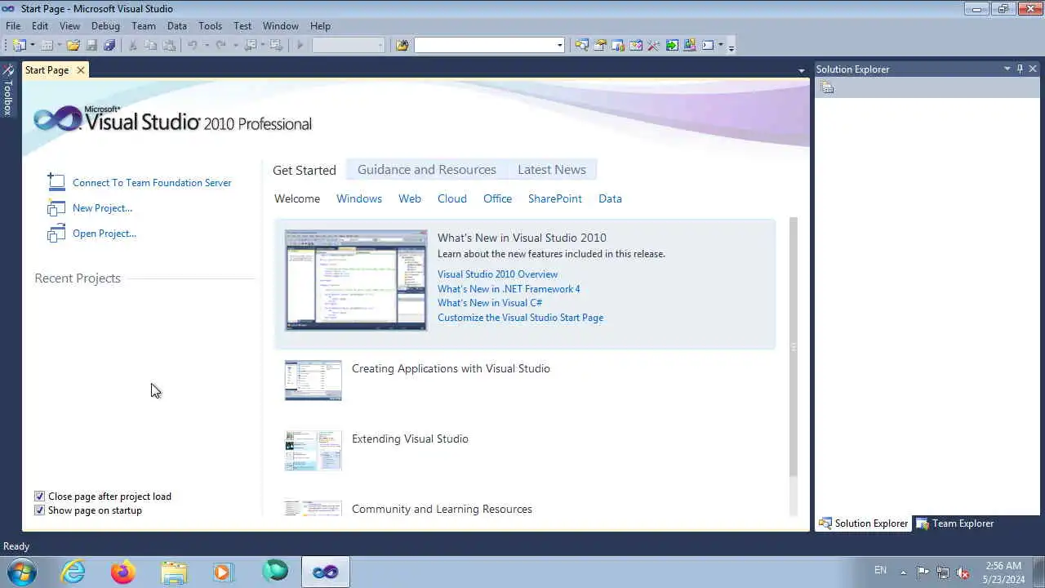Click the Object Browser toolbar icon
This screenshot has height=588, width=1045.
coord(636,46)
